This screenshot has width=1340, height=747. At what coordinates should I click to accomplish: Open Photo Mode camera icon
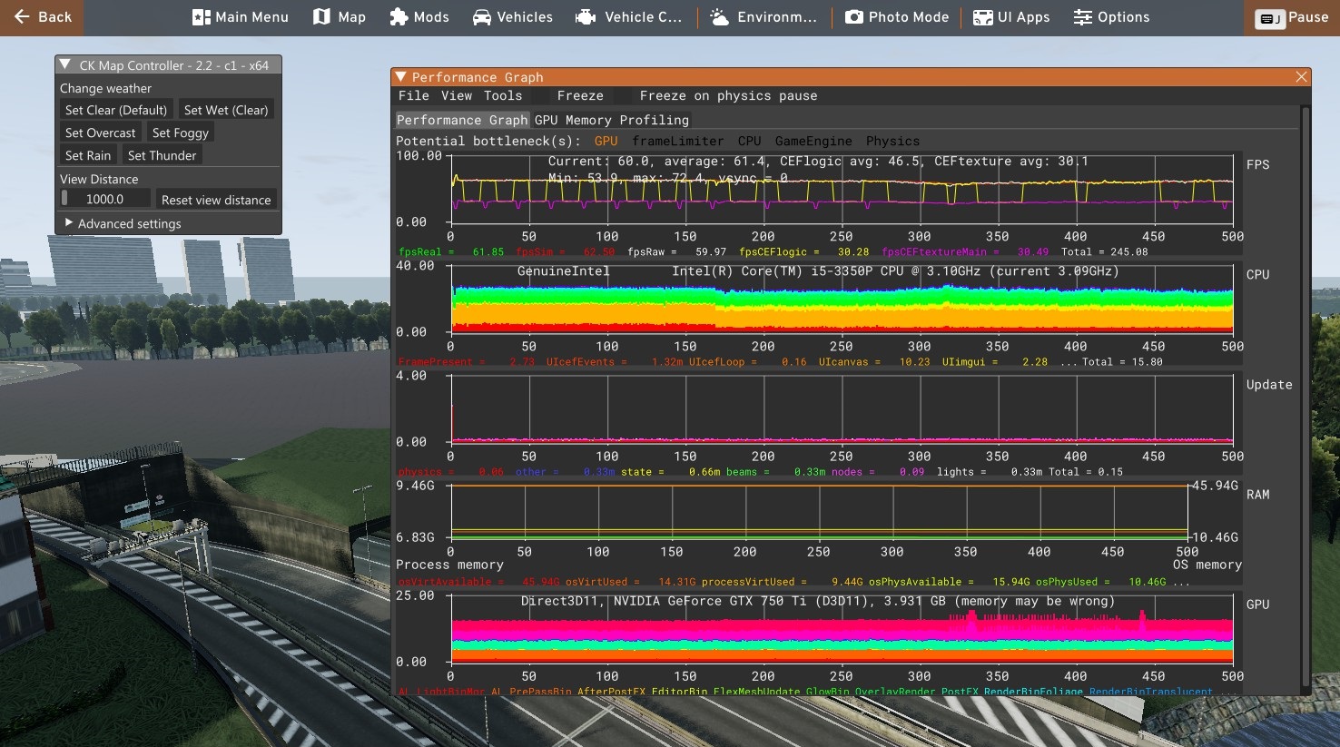point(853,17)
